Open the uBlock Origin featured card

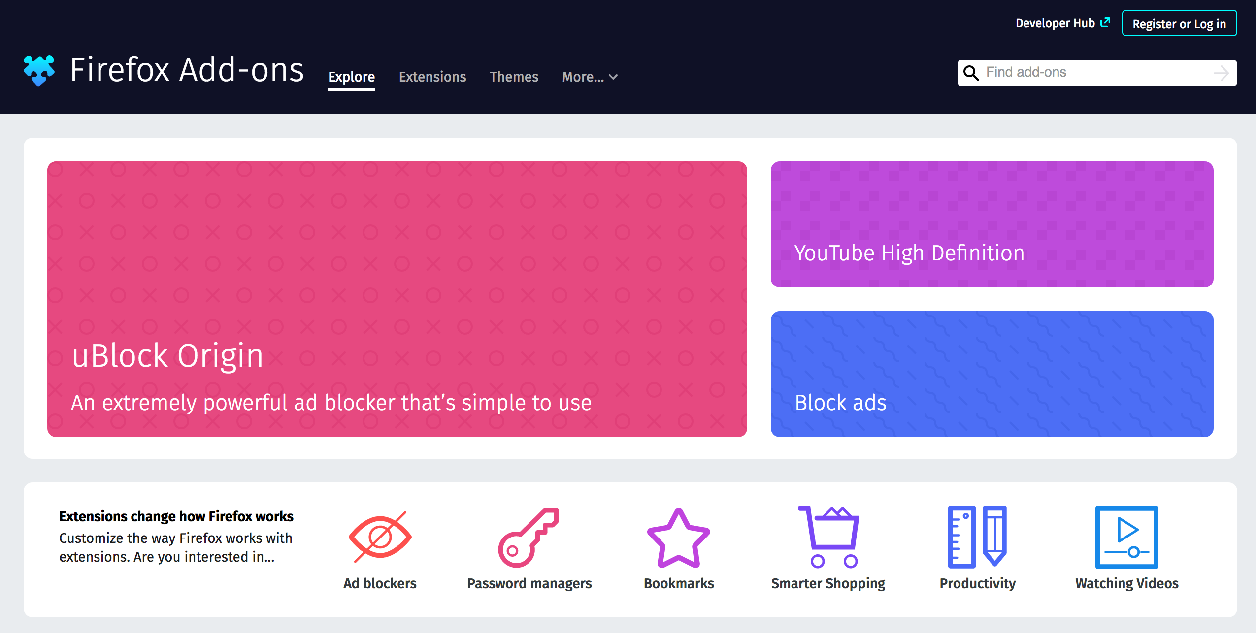pyautogui.click(x=397, y=299)
